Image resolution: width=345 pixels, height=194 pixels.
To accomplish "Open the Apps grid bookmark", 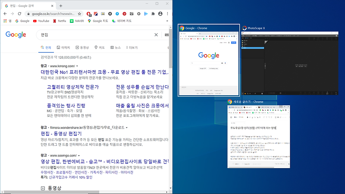I will click(x=7, y=21).
